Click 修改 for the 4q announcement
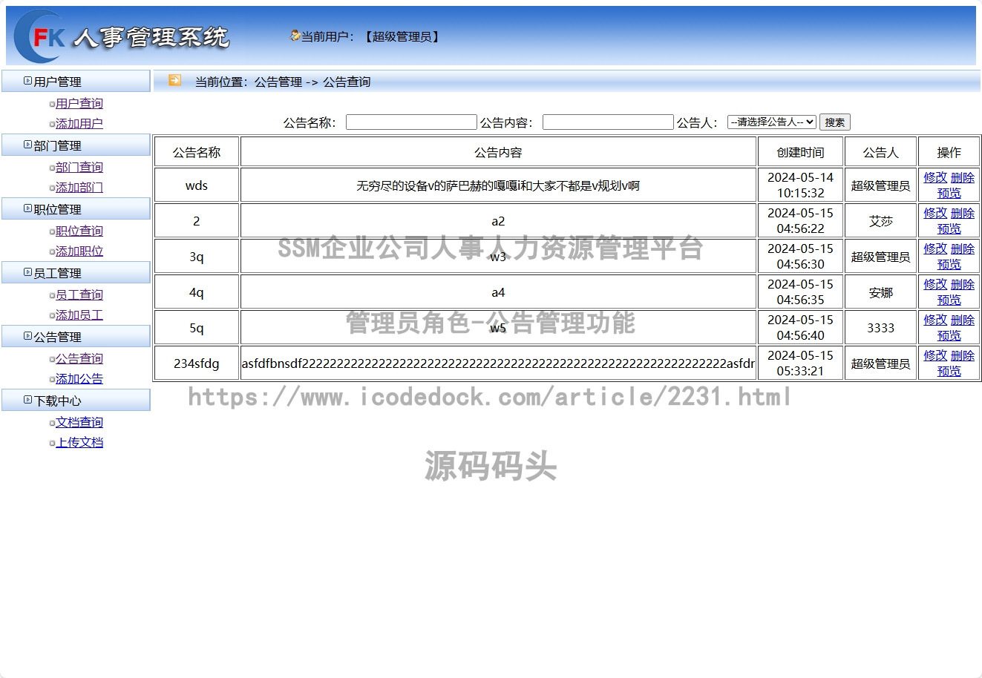 coord(935,284)
